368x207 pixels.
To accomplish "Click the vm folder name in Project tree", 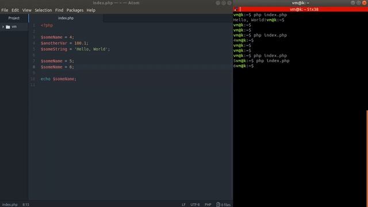I will click(x=14, y=27).
